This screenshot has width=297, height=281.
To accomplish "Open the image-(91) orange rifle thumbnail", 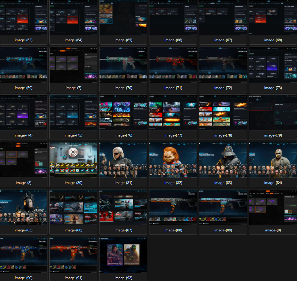I will pyautogui.click(x=73, y=255).
